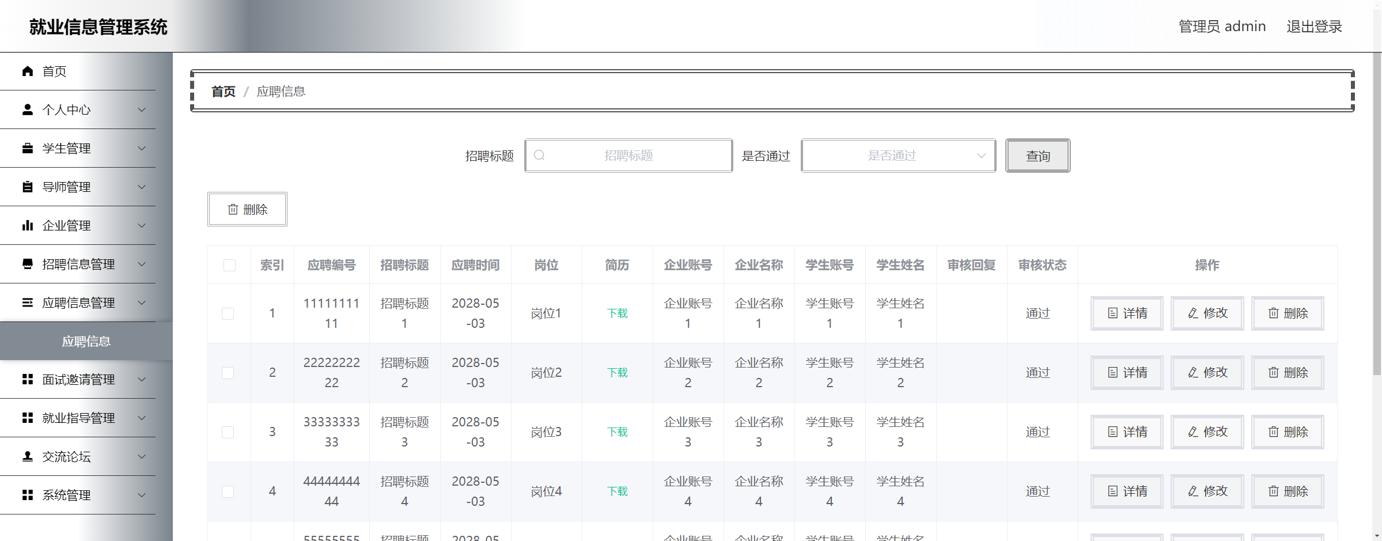Open the 系统管理 menu label
The height and width of the screenshot is (541, 1382).
(x=66, y=495)
